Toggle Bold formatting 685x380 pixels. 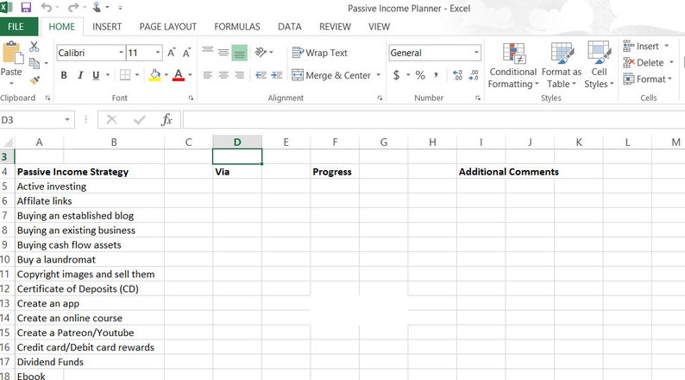pos(64,75)
